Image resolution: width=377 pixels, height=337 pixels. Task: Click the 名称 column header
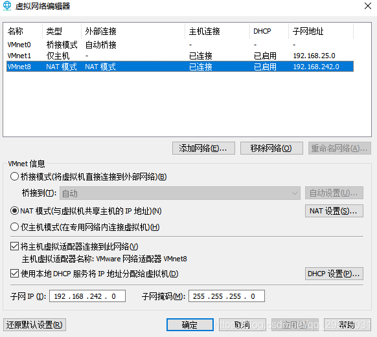[x=24, y=31]
